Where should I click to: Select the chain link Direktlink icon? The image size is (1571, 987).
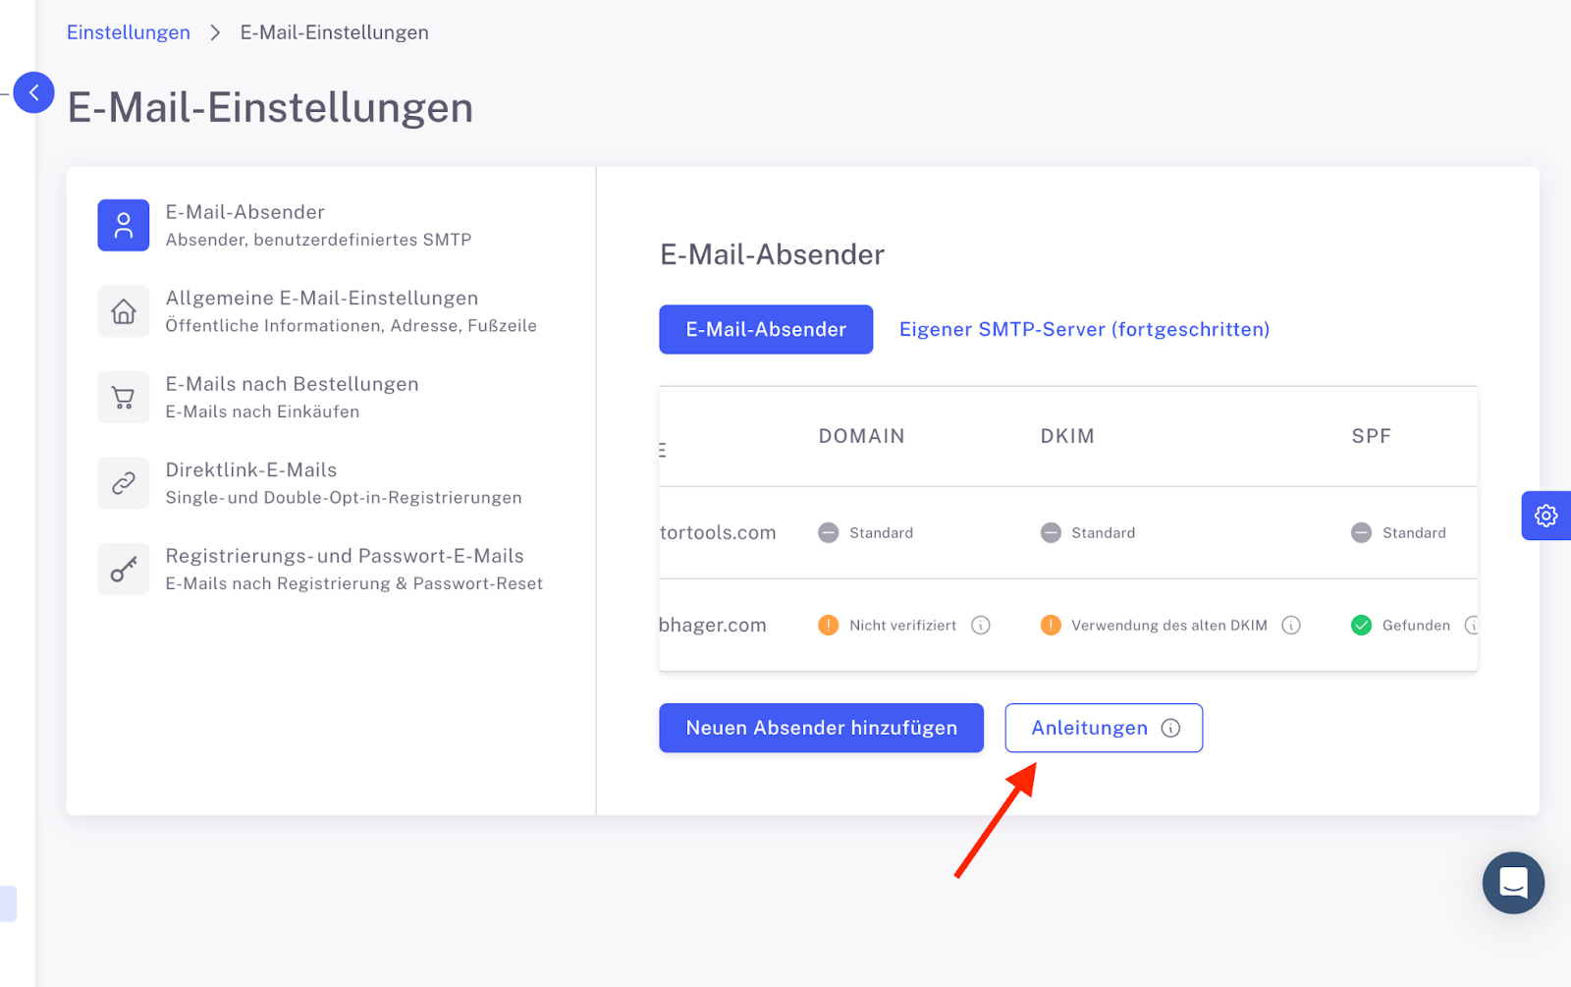click(x=124, y=483)
